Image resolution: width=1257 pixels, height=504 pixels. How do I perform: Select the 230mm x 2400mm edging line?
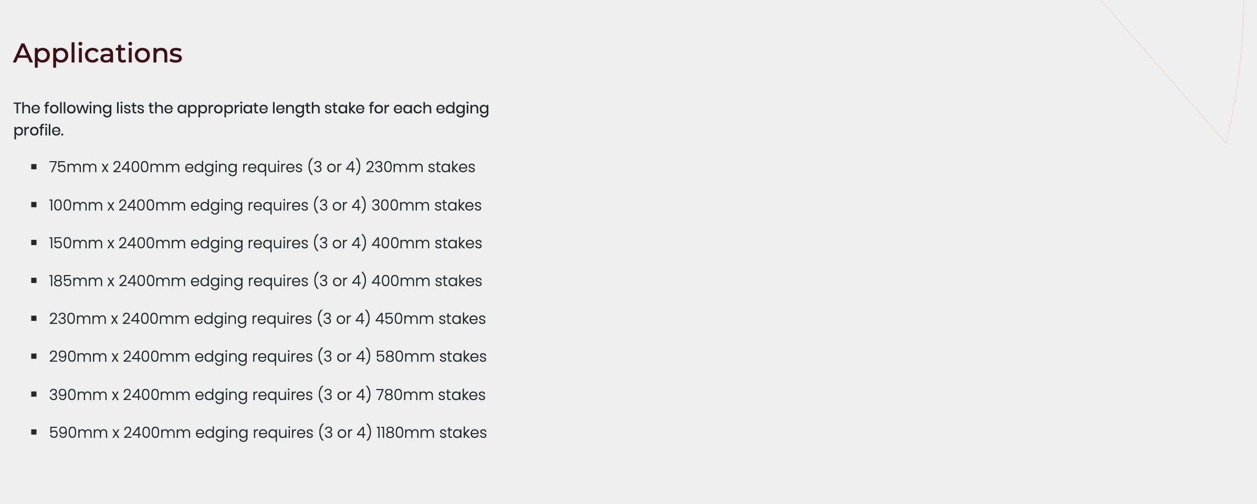pyautogui.click(x=267, y=319)
